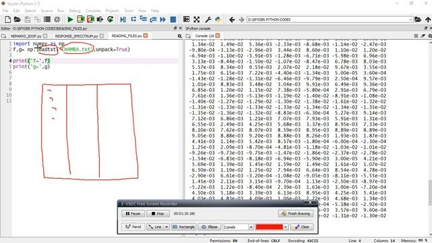Clear console with eraser icon
The image size is (432, 243).
[423, 36]
